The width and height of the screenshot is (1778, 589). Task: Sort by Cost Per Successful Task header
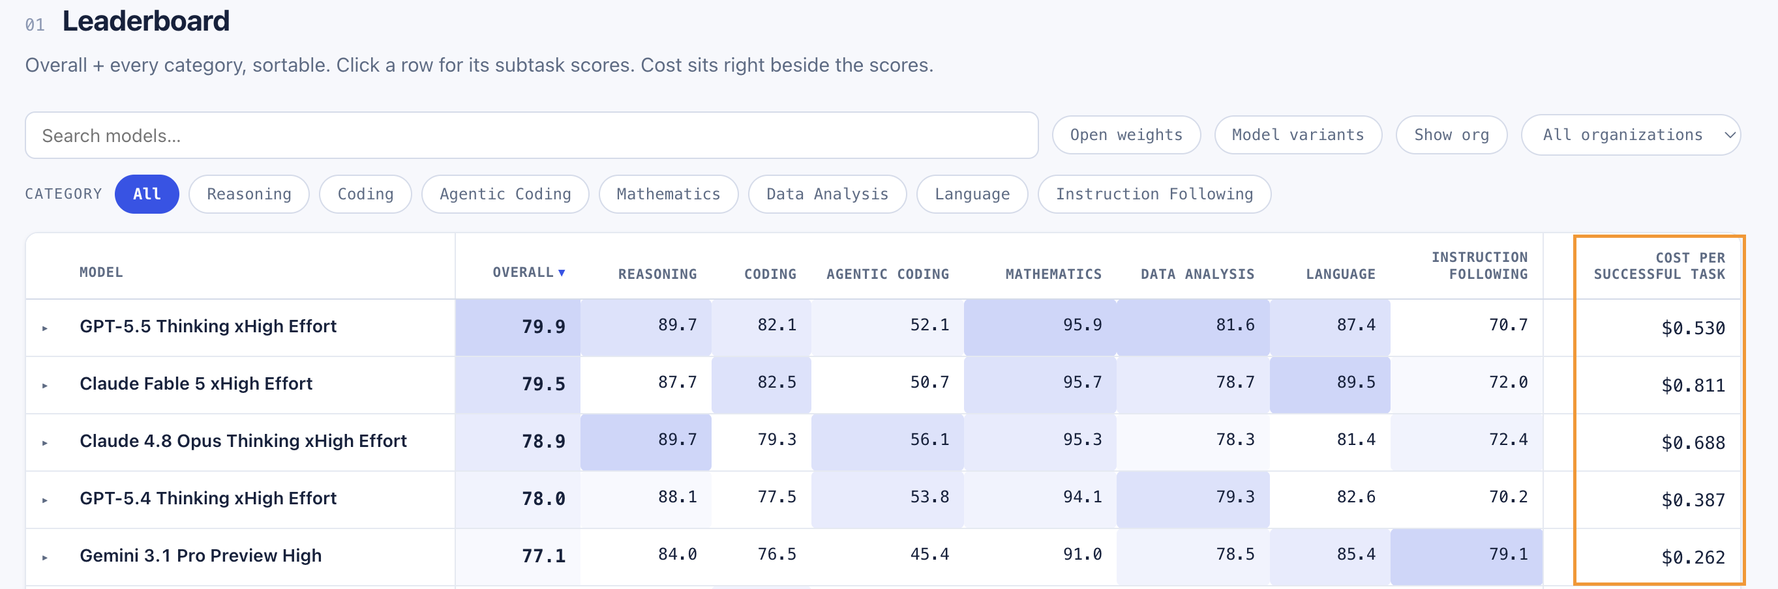coord(1659,266)
